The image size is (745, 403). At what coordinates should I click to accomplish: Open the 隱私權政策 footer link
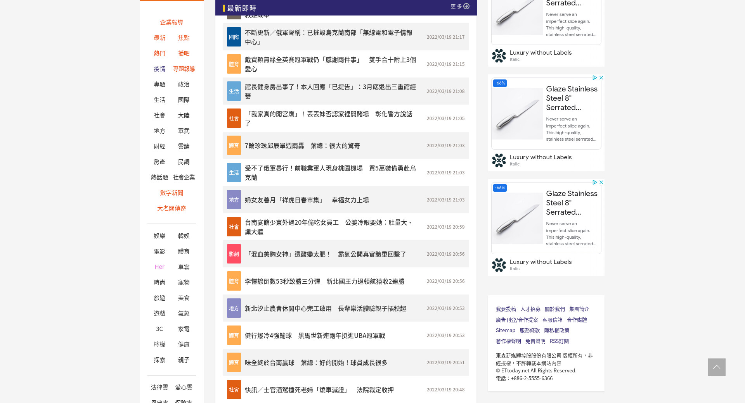(x=556, y=331)
